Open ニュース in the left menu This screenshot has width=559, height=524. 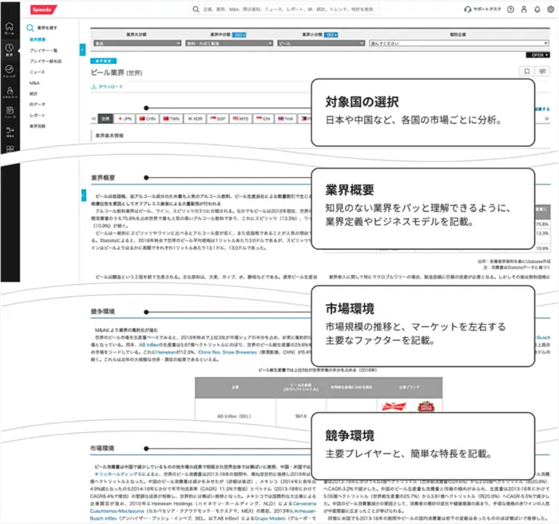coord(37,72)
